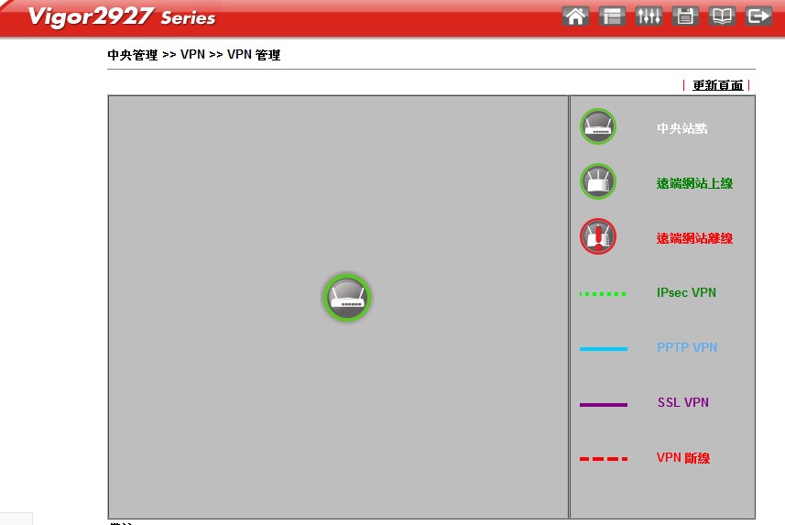Click the Vigor2927 Series logo

click(121, 17)
